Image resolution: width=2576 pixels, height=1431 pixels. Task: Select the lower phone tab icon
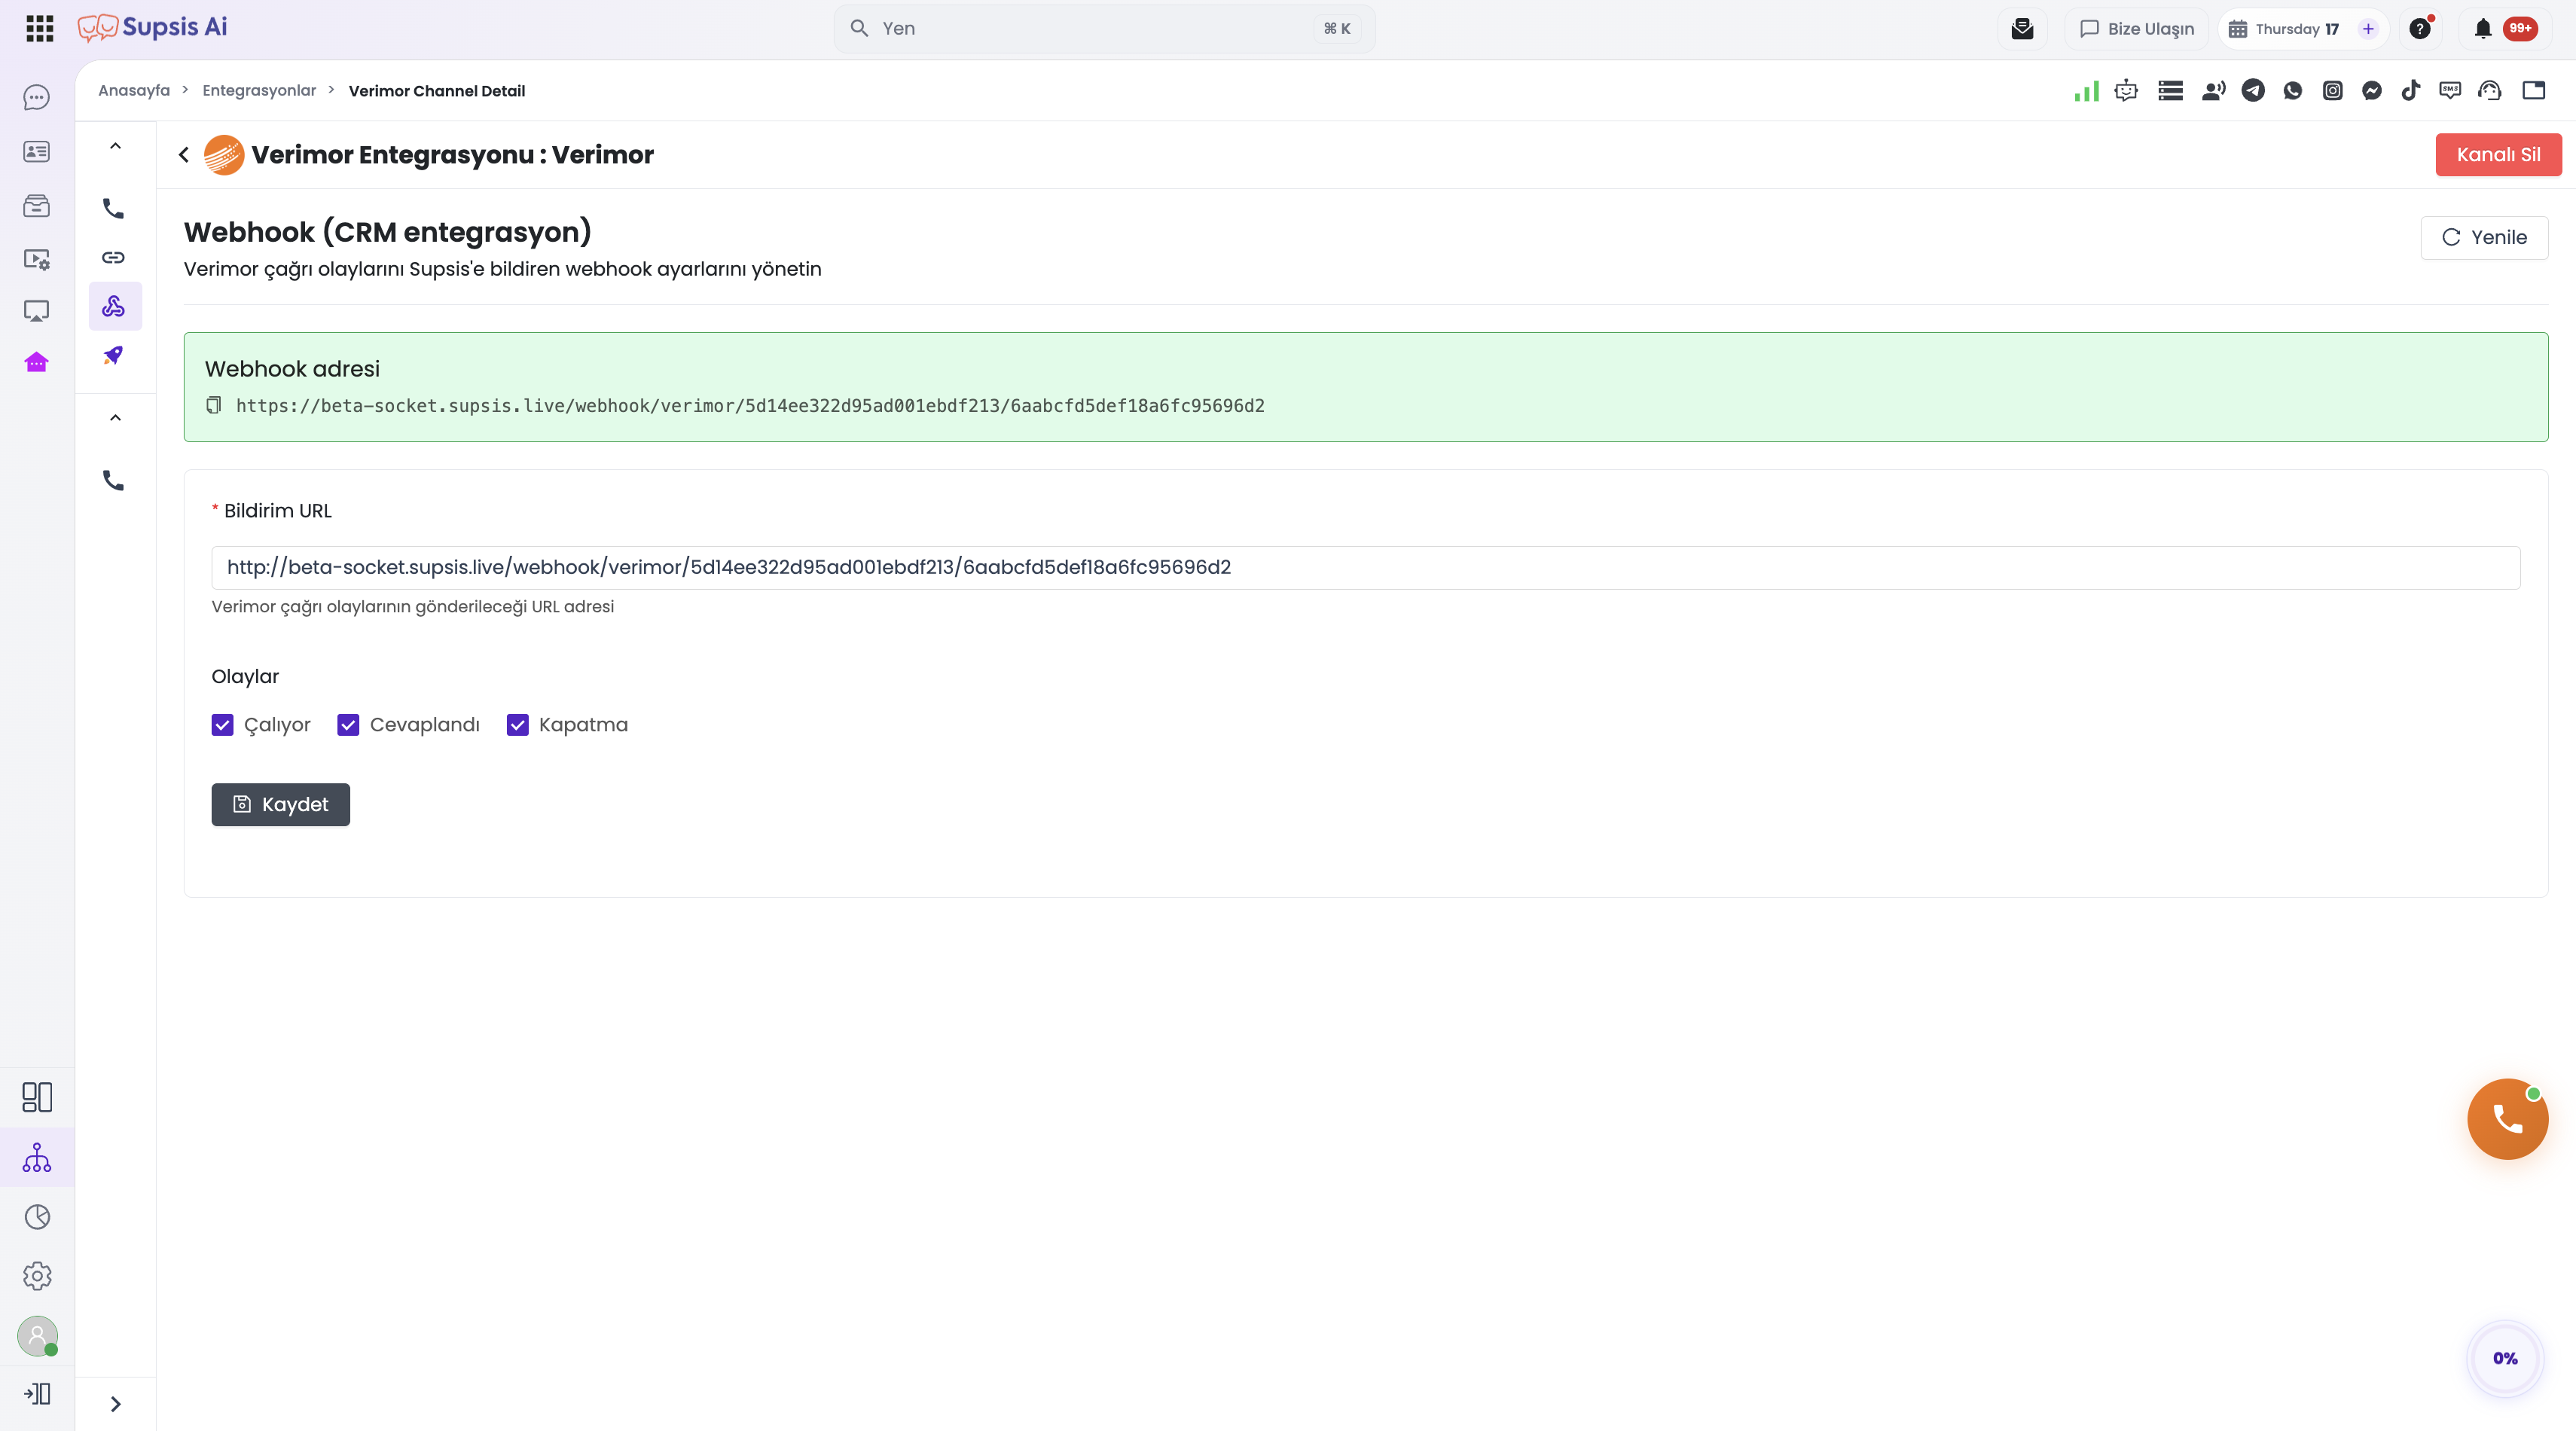point(114,481)
